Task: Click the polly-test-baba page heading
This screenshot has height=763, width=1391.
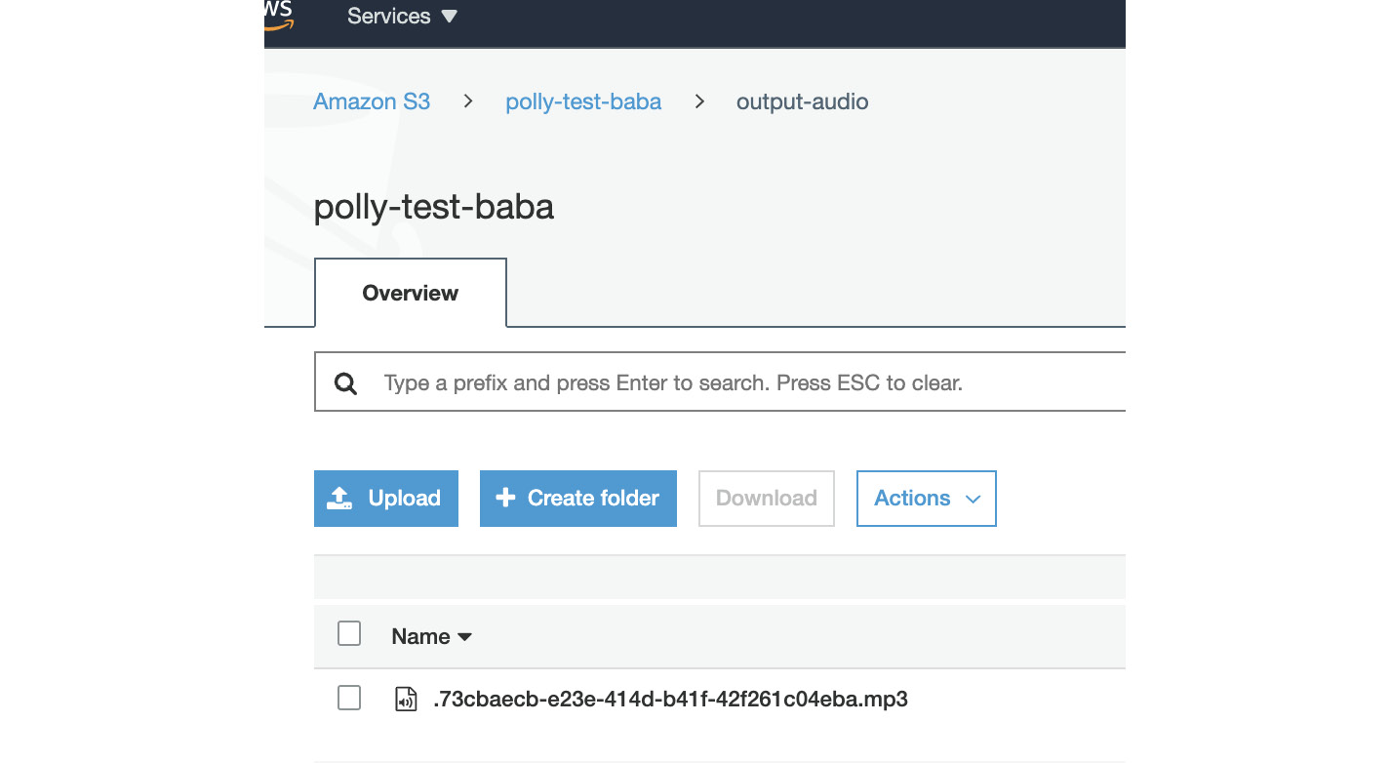Action: 434,208
